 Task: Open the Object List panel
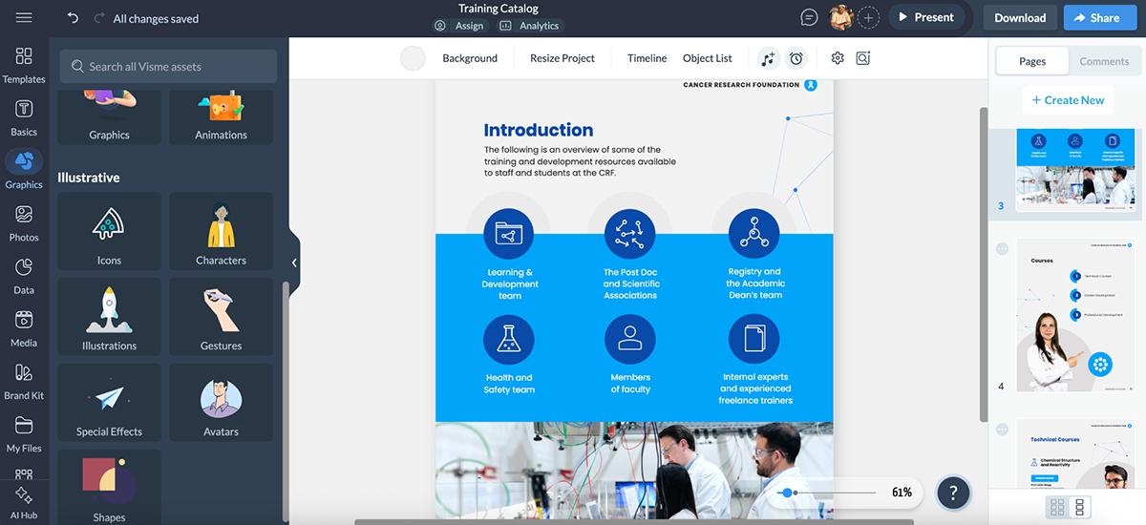click(708, 58)
